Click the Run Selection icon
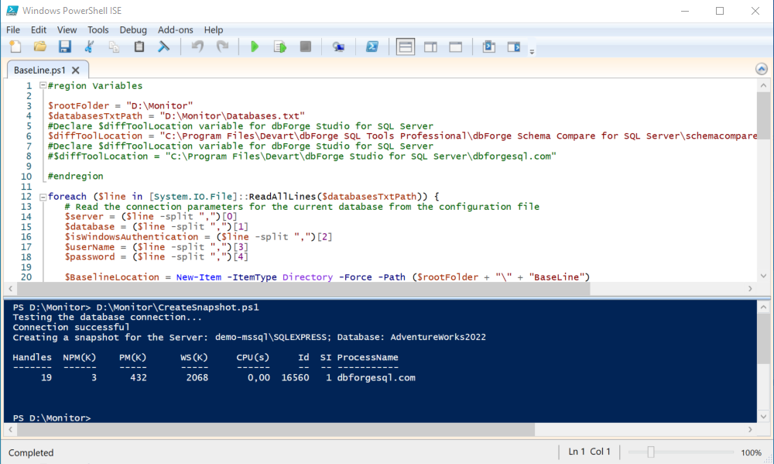The width and height of the screenshot is (774, 464). point(280,47)
